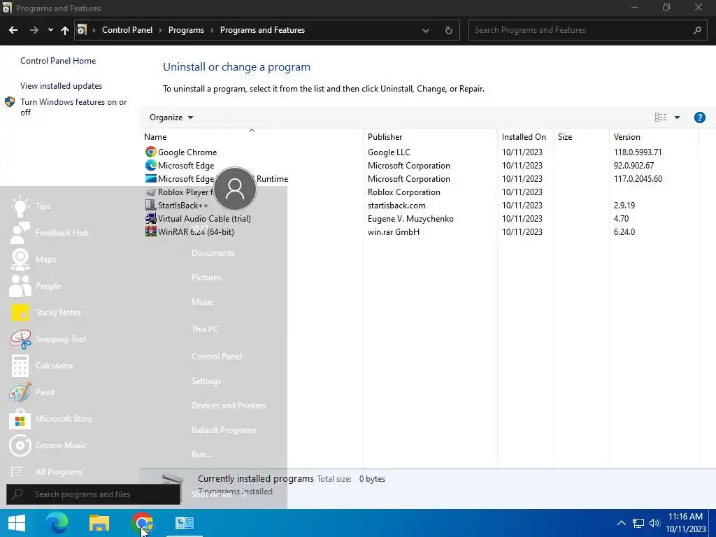Select Google Chrome in program list
The image size is (716, 537).
coord(187,152)
